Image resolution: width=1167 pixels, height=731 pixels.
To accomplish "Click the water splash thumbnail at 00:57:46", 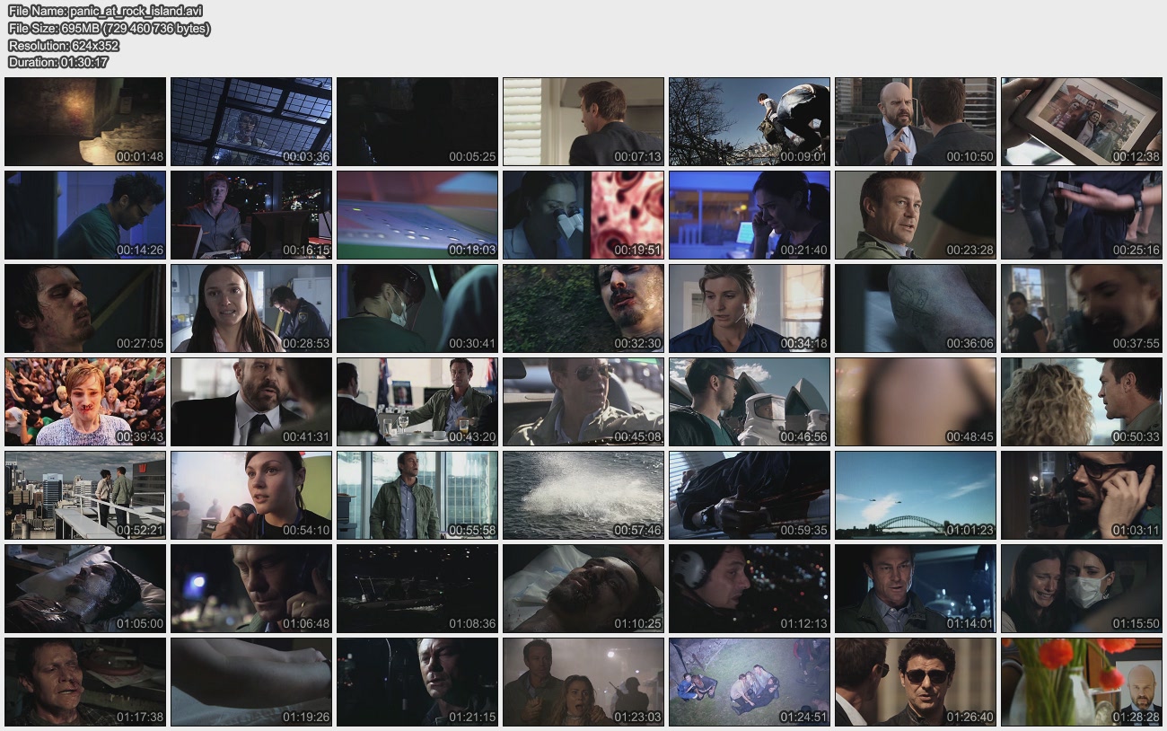I will [583, 495].
